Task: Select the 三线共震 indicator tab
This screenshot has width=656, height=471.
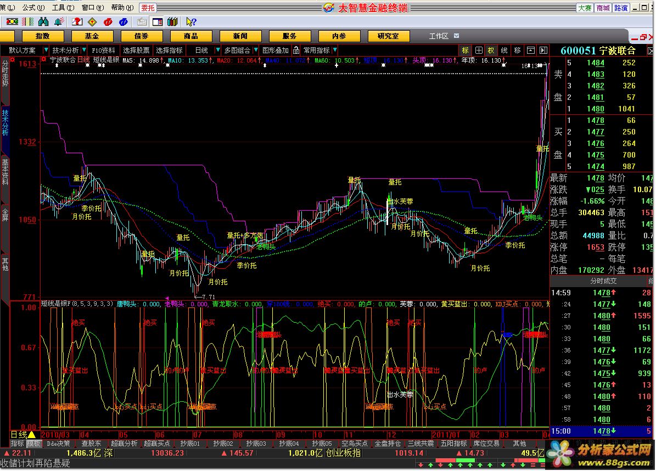Action: click(x=420, y=444)
